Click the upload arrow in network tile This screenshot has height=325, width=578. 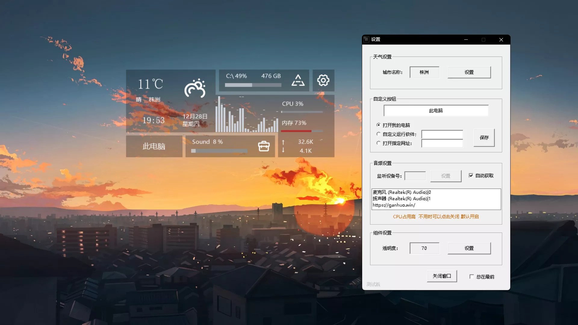pyautogui.click(x=283, y=142)
